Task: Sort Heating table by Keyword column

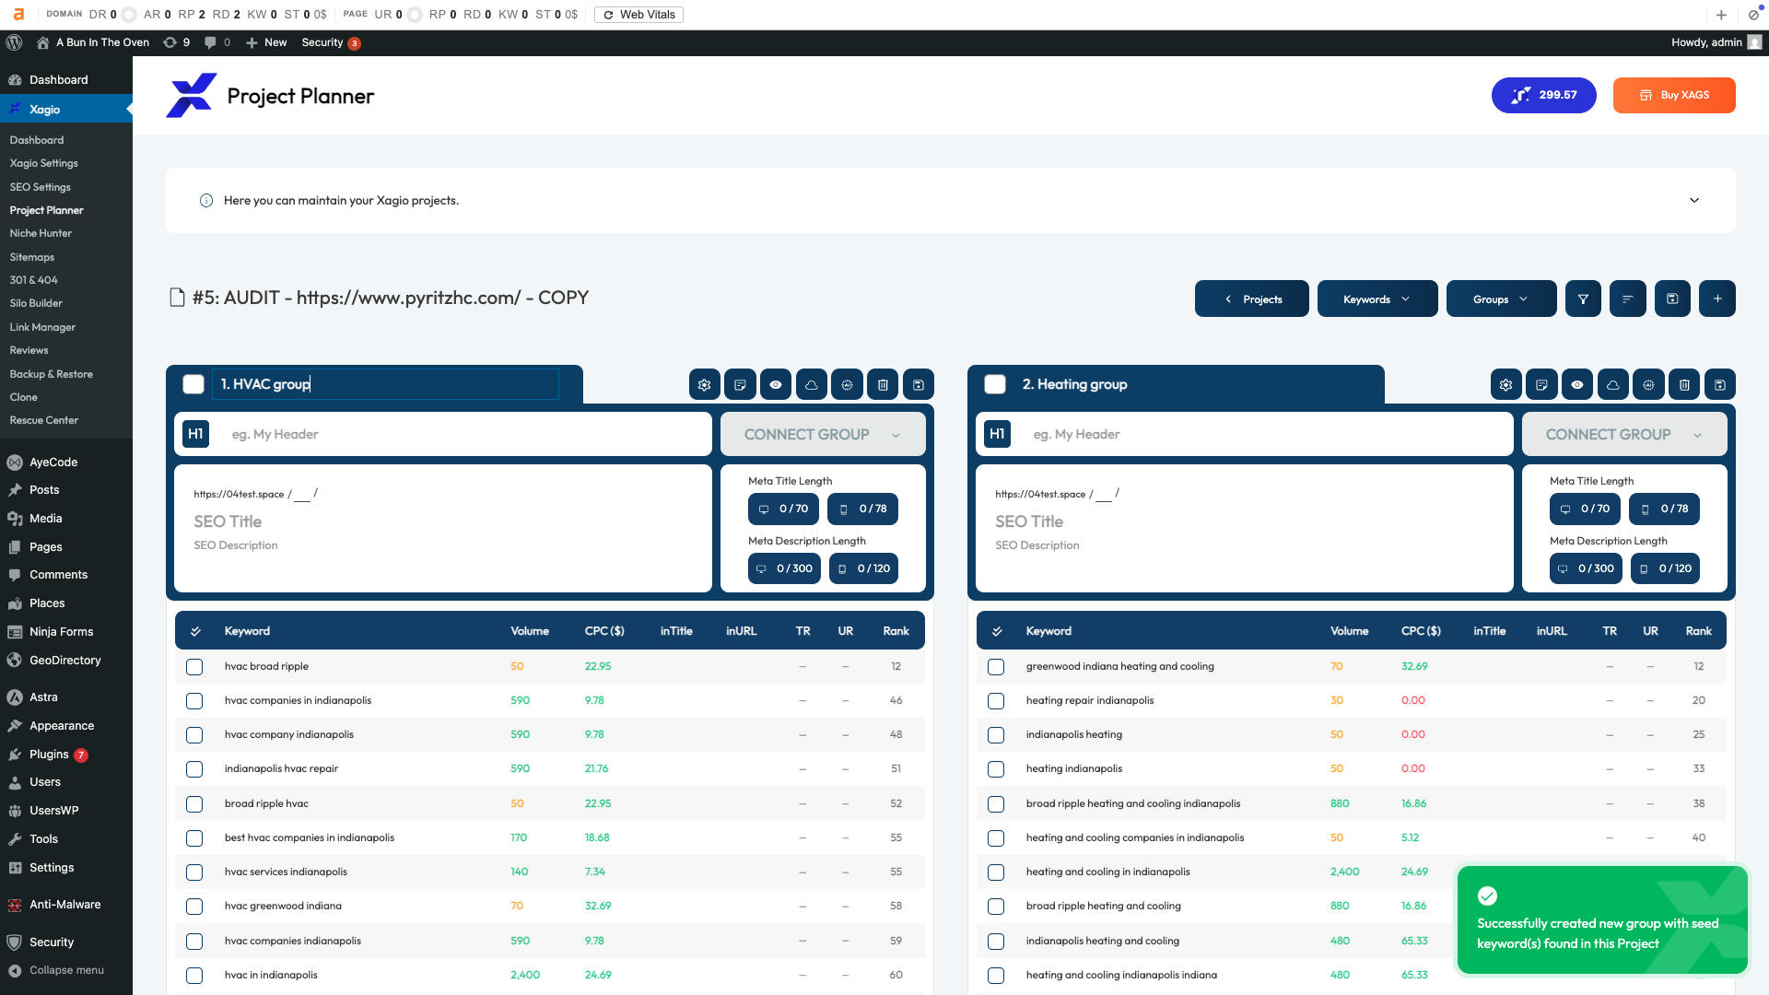Action: point(1049,631)
